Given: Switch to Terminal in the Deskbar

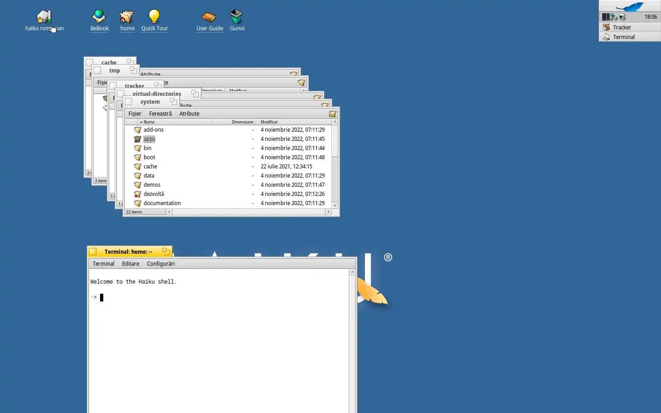Looking at the screenshot, I should (x=630, y=37).
